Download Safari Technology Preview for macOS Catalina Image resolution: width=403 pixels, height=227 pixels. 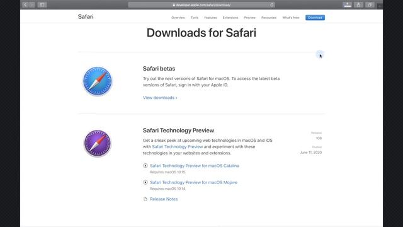pyautogui.click(x=195, y=166)
